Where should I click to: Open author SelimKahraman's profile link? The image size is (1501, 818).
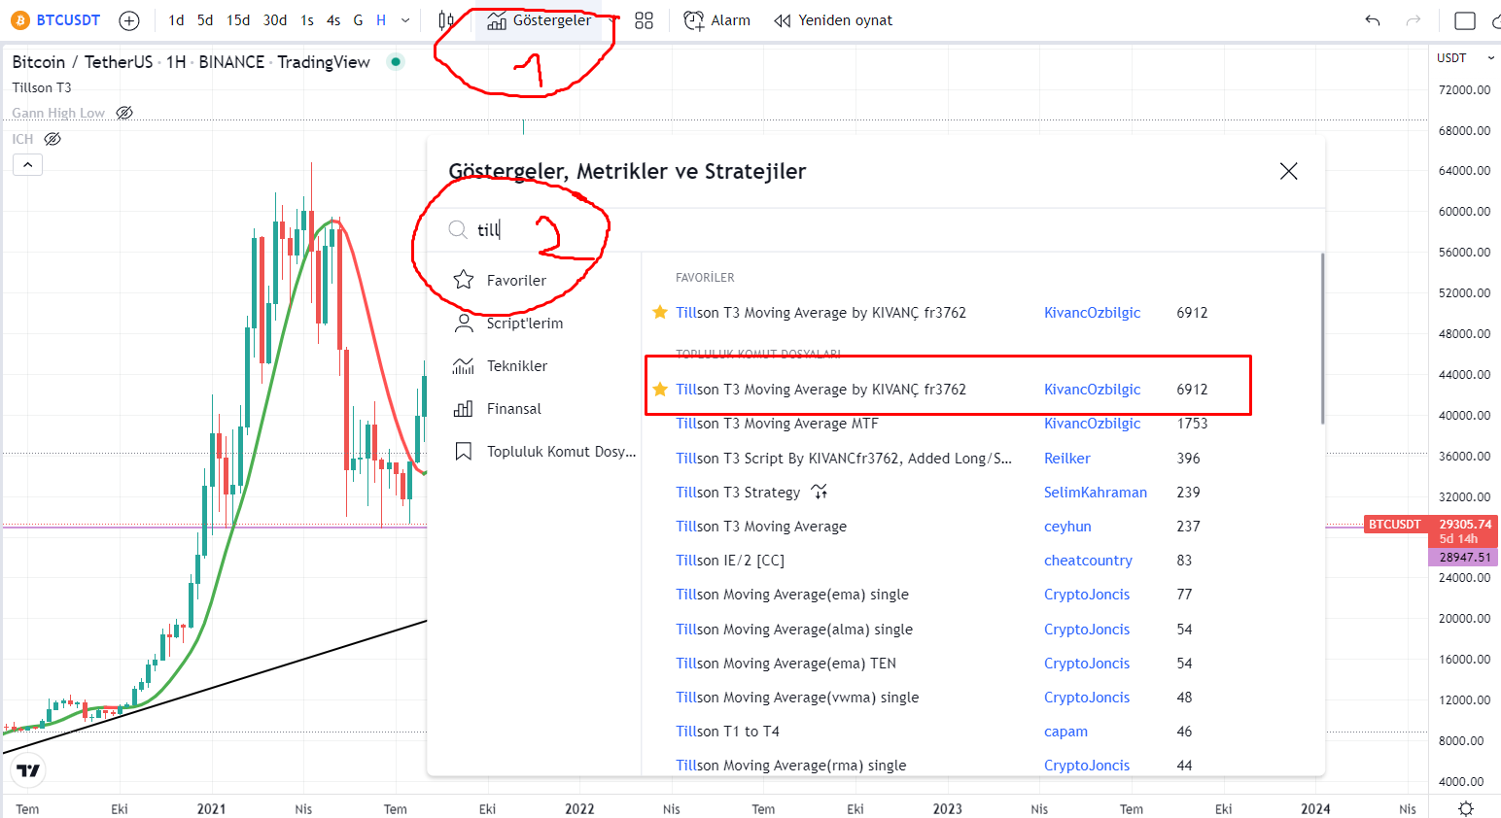coord(1095,492)
